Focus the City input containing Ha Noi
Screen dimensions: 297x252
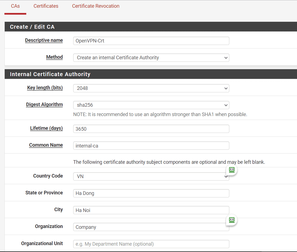pos(151,210)
